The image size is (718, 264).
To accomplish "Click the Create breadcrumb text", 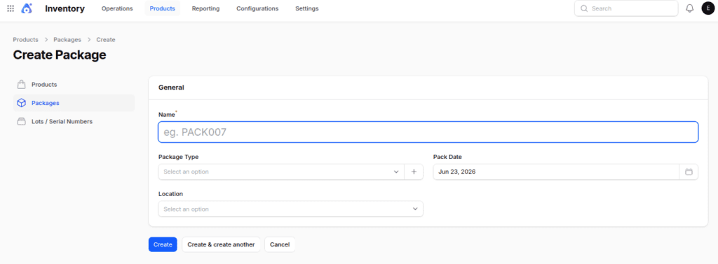I will [x=106, y=40].
